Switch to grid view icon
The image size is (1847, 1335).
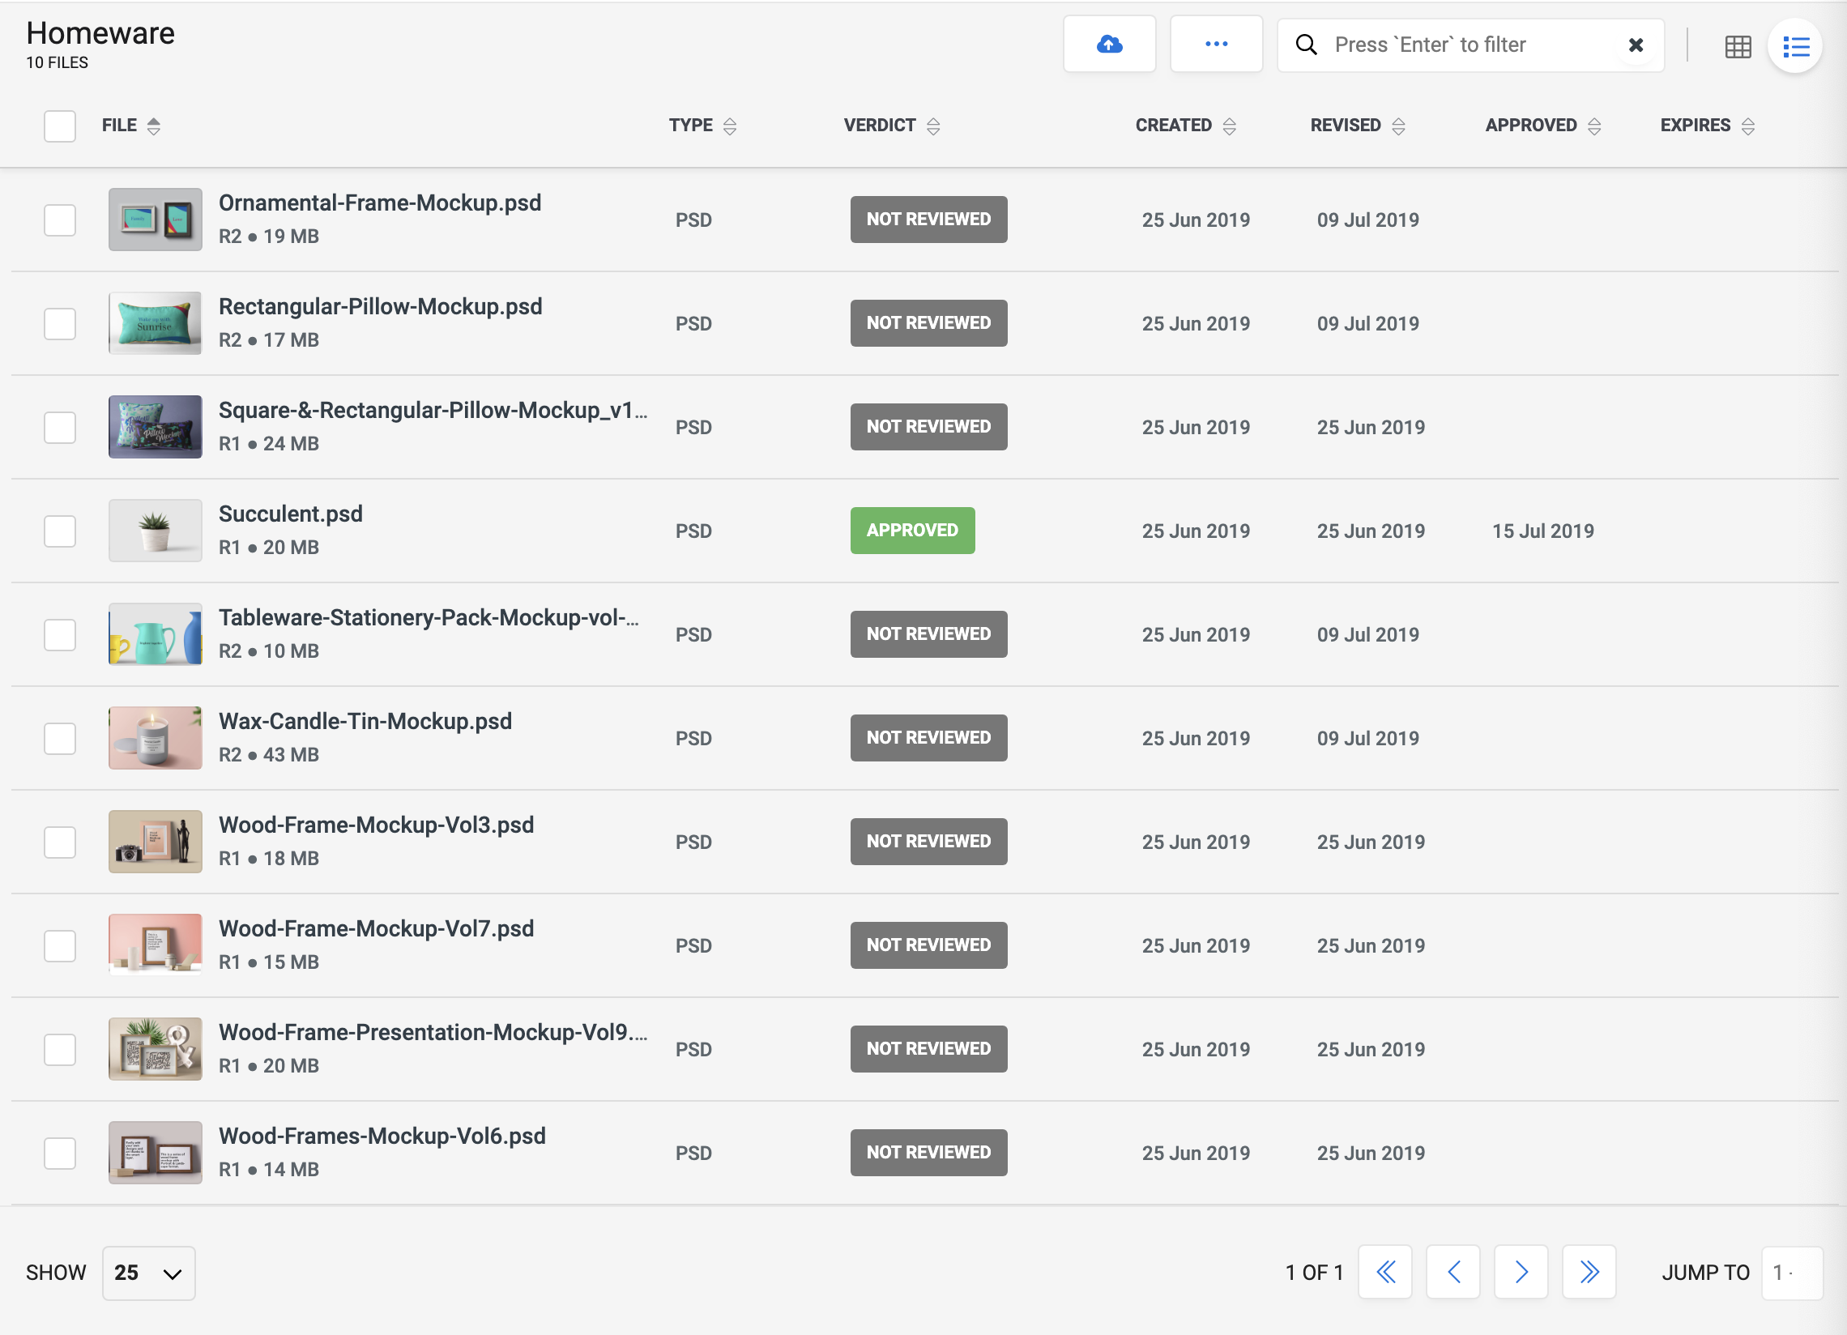click(1737, 46)
